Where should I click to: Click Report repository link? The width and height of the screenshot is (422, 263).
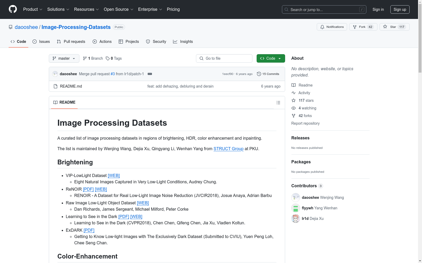tap(305, 123)
